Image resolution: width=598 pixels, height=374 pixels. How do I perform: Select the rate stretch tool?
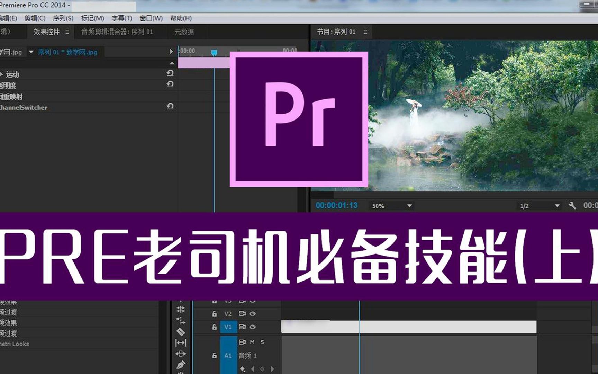click(x=181, y=321)
